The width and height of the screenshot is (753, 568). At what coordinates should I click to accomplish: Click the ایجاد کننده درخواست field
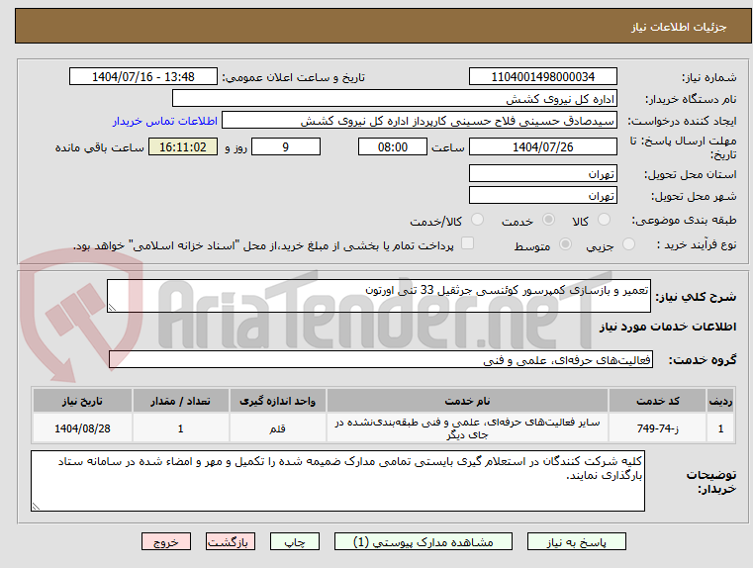point(420,121)
